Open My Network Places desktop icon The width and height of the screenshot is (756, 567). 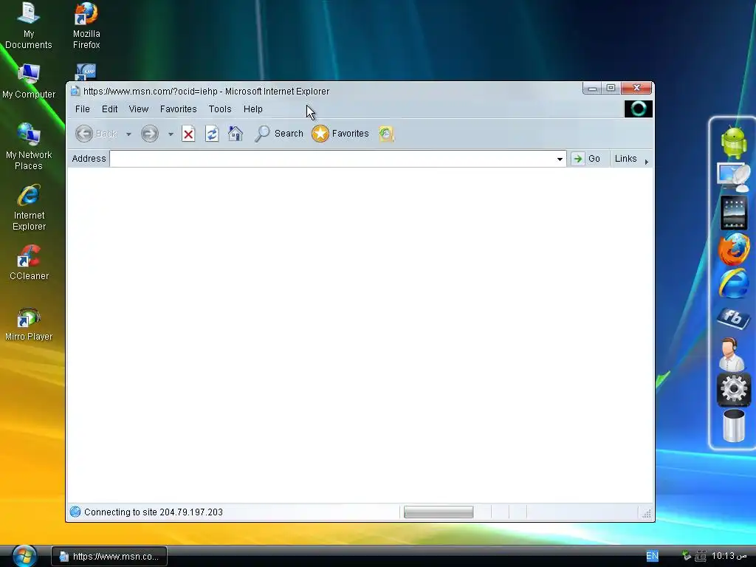(29, 147)
